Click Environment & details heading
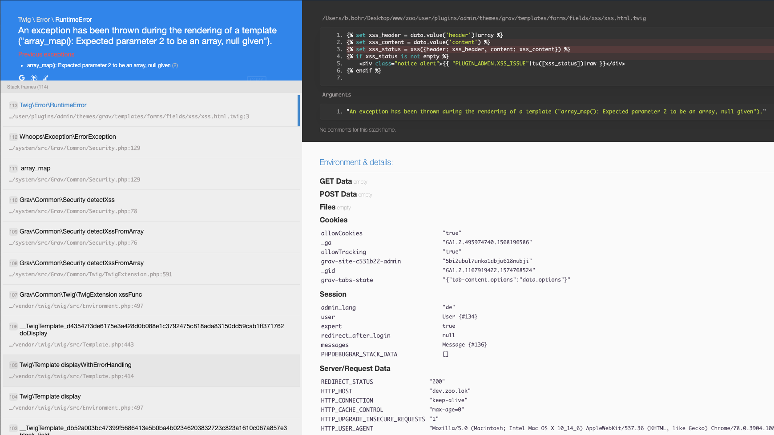The width and height of the screenshot is (774, 435). click(x=356, y=162)
